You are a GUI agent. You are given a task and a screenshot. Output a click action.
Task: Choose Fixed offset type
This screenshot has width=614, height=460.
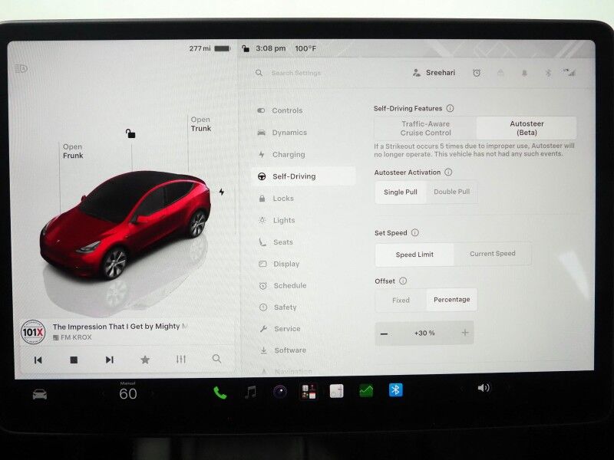(401, 301)
